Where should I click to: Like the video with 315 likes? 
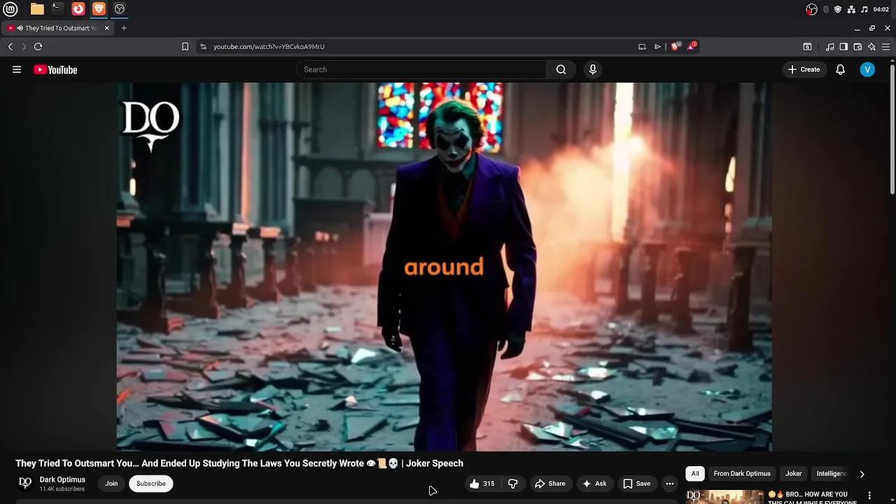482,484
